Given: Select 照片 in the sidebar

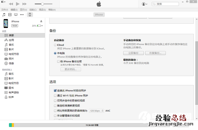Looking at the screenshot, I should [x=22, y=59].
